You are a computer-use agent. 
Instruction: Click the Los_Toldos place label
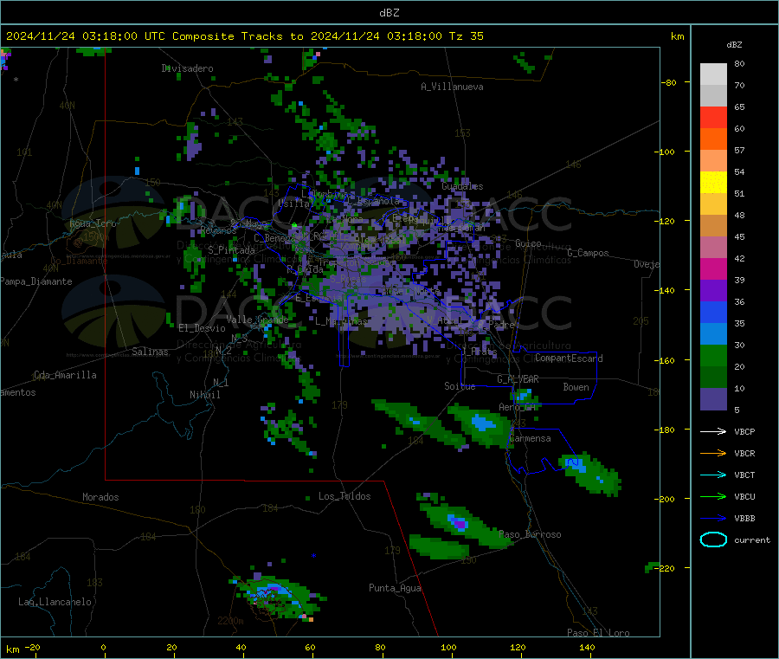click(344, 496)
